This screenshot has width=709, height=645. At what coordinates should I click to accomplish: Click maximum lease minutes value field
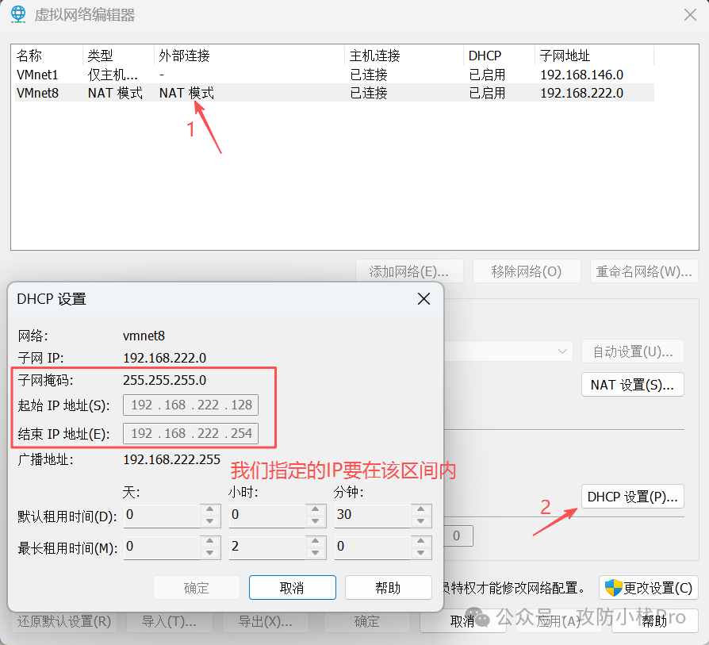tap(373, 547)
